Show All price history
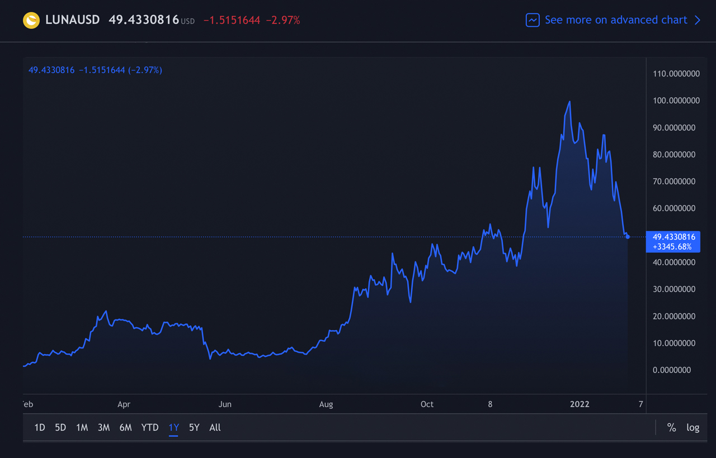The image size is (716, 458). tap(215, 427)
